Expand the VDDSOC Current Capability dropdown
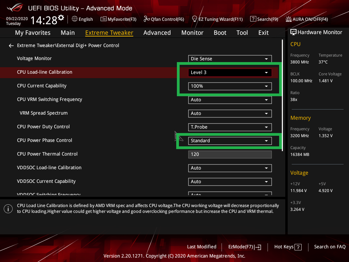The height and width of the screenshot is (262, 349). point(230,181)
